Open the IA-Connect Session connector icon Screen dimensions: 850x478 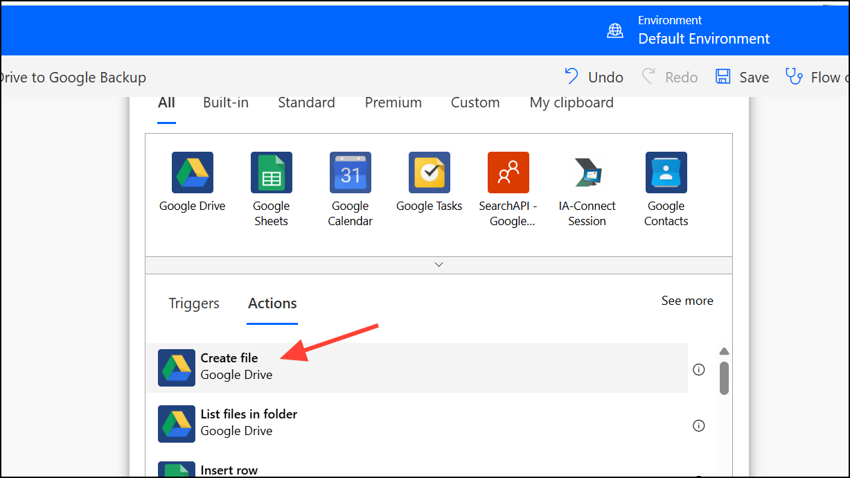coord(587,172)
